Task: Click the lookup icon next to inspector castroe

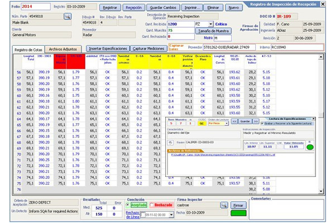Action: click(x=223, y=205)
